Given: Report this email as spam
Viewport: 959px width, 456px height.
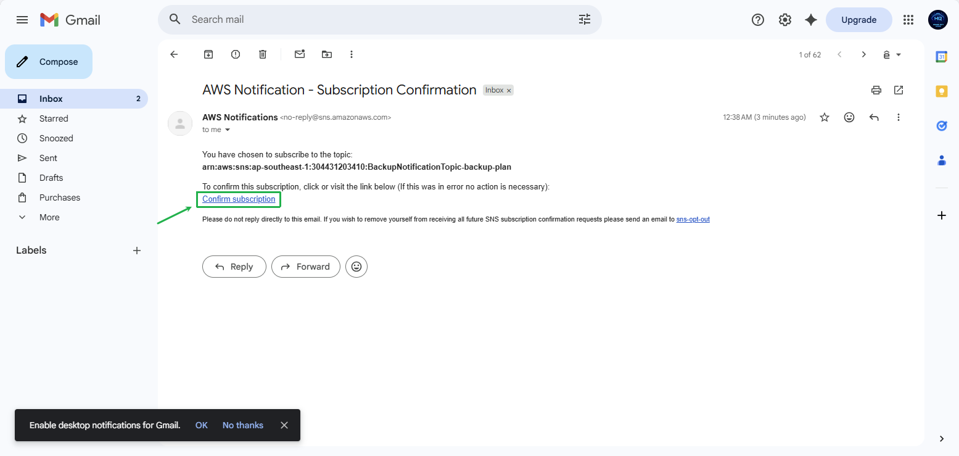Looking at the screenshot, I should 236,54.
